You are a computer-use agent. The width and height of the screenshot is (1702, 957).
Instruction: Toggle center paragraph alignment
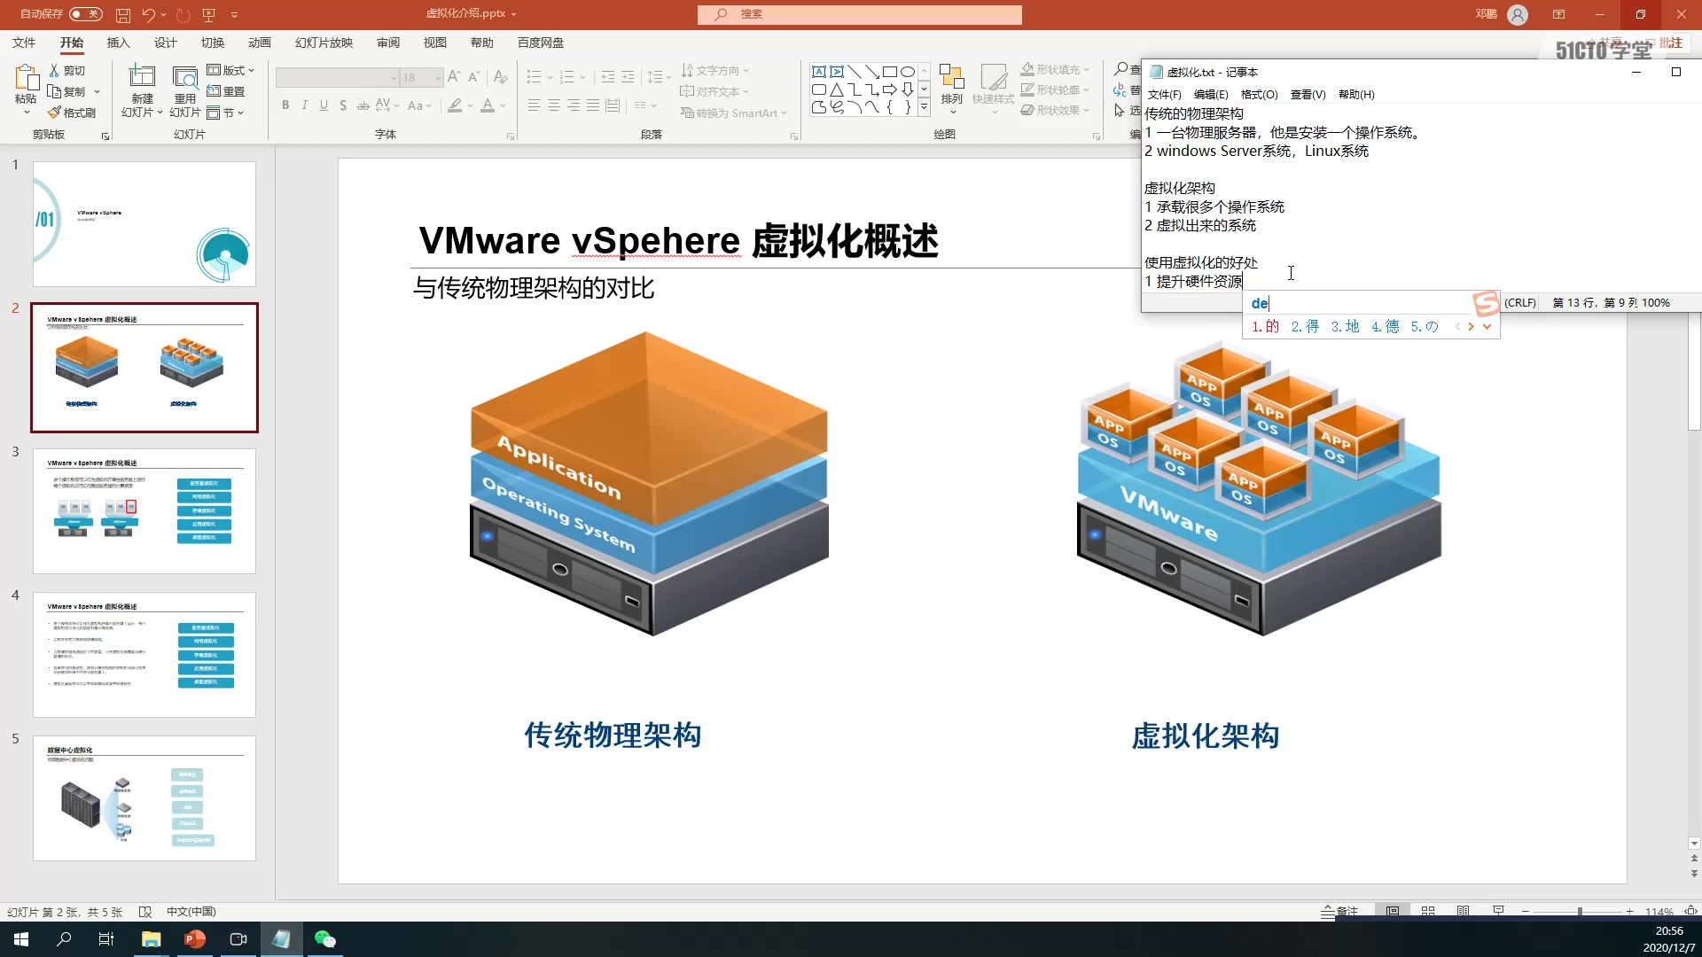(553, 105)
